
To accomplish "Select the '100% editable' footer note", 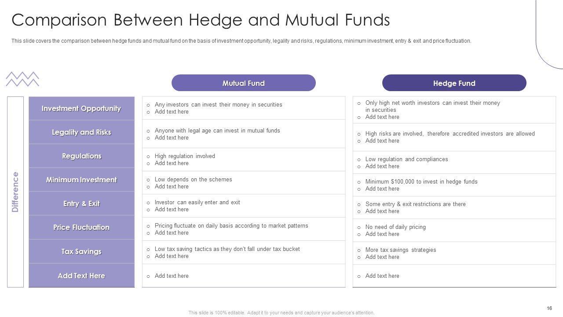I will pos(281,313).
